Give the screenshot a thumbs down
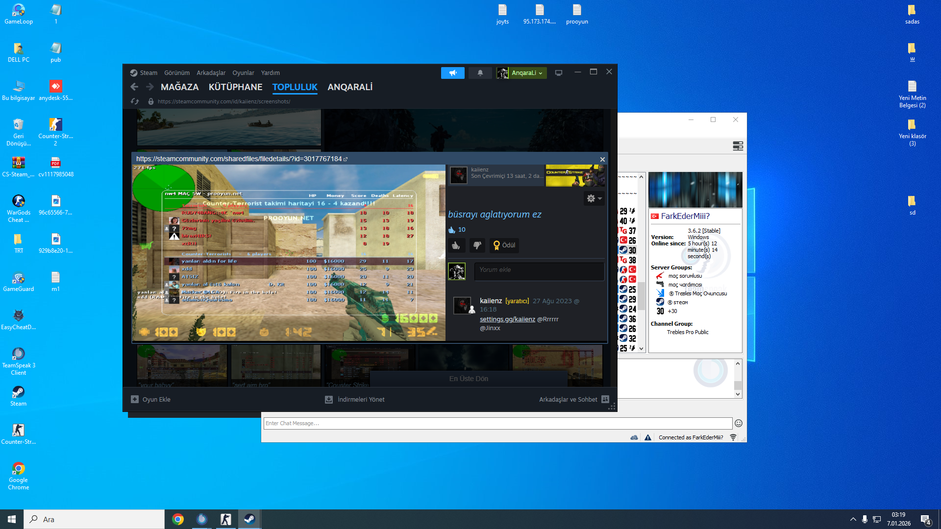The height and width of the screenshot is (529, 941). [x=477, y=245]
